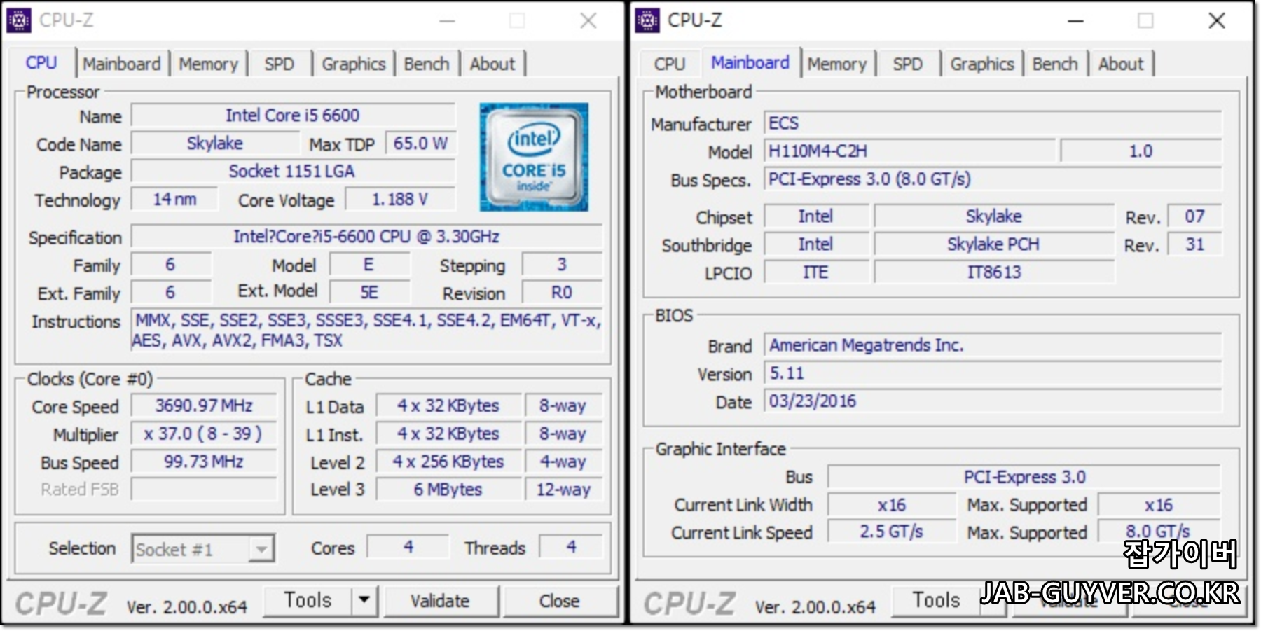Click BIOS Brand 'American Megatrends Inc.'
1261x631 pixels.
coord(993,345)
